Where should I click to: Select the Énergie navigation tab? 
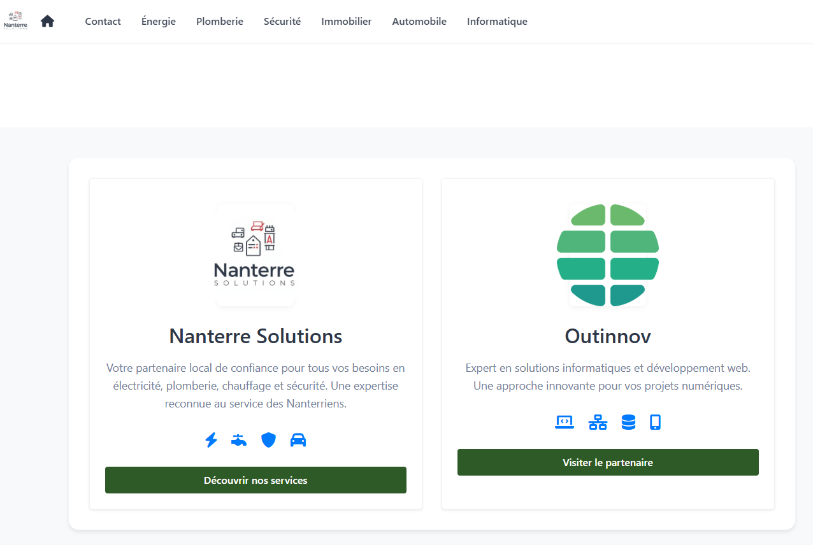coord(158,21)
